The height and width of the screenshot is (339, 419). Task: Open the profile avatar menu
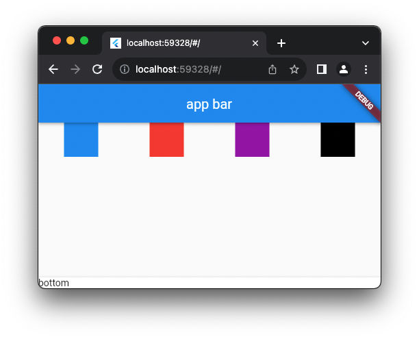click(344, 69)
